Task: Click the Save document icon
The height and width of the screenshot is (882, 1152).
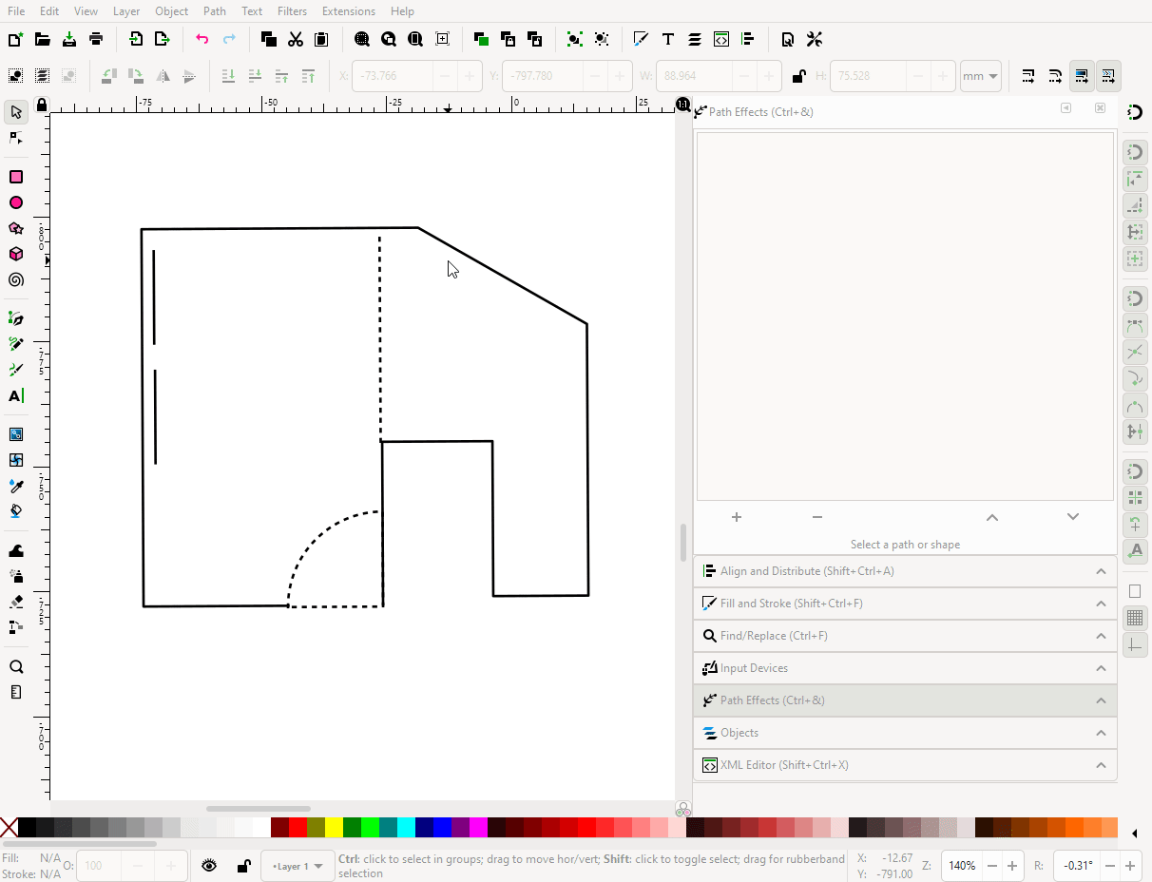Action: 69,39
